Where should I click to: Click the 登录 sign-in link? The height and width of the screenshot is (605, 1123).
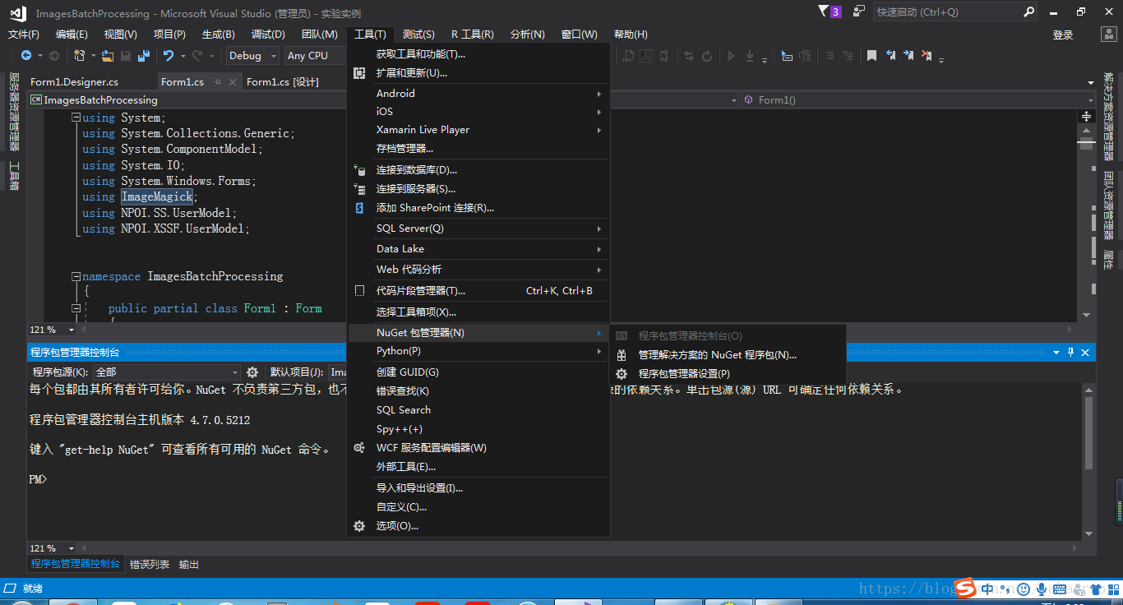tap(1063, 35)
